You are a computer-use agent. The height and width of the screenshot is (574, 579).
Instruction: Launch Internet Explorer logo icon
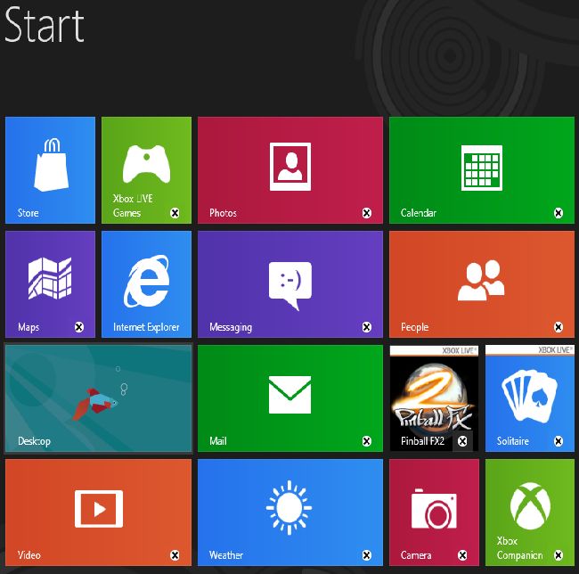[x=147, y=281]
